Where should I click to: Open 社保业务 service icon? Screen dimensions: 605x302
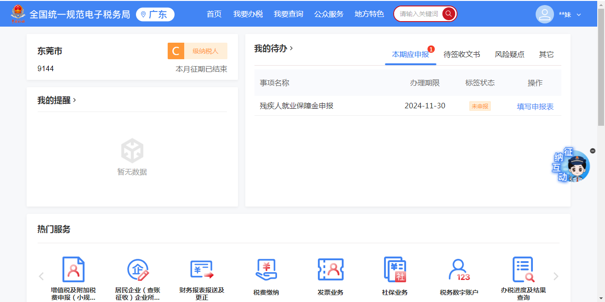point(395,269)
